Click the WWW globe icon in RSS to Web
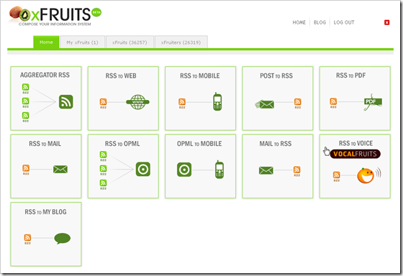The width and height of the screenshot is (403, 276). pyautogui.click(x=137, y=102)
